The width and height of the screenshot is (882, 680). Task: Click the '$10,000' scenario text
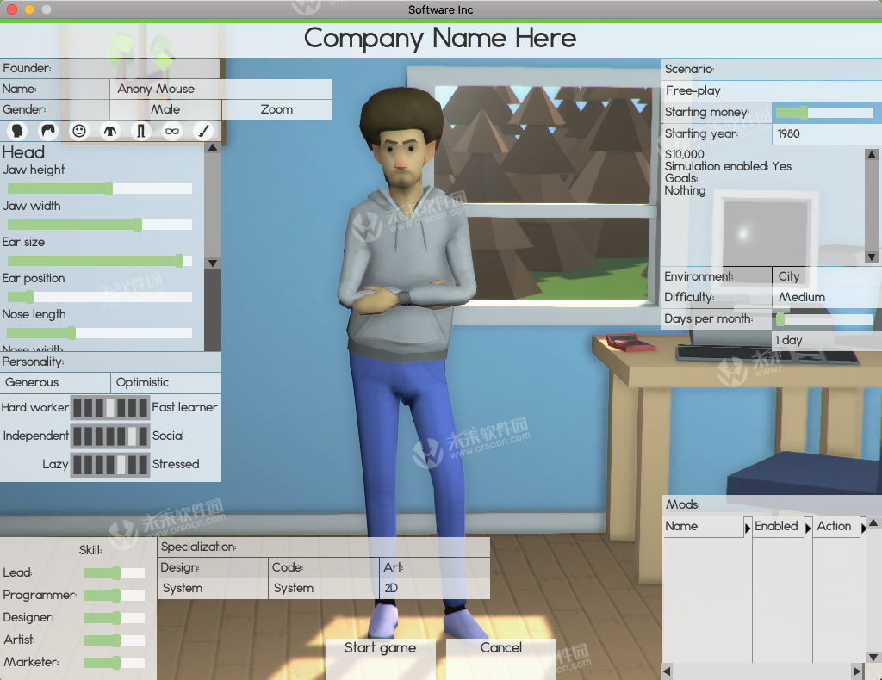coord(684,154)
